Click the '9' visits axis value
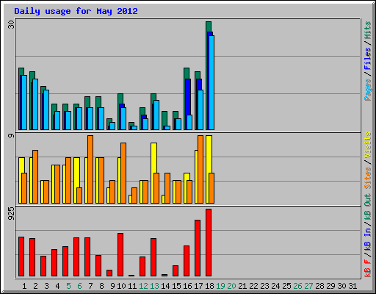376x294 pixels. click(x=11, y=135)
